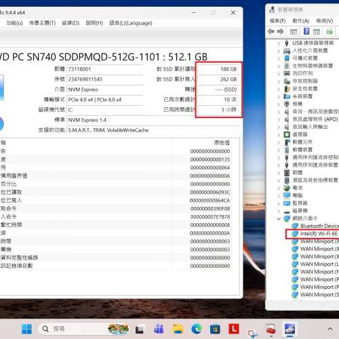Expand the 列印佇列 node

click(x=279, y=74)
